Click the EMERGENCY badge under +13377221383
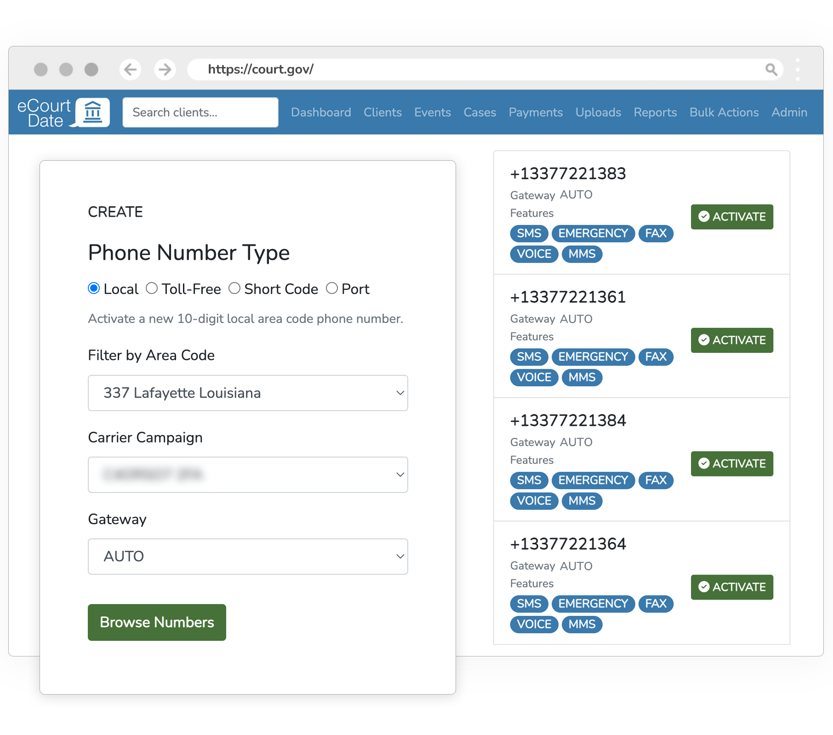This screenshot has width=833, height=735. (593, 233)
